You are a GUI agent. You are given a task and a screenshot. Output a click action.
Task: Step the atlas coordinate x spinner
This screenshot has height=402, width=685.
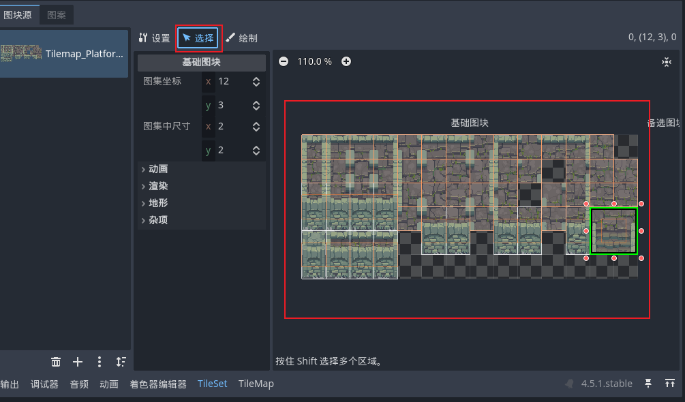tap(256, 82)
